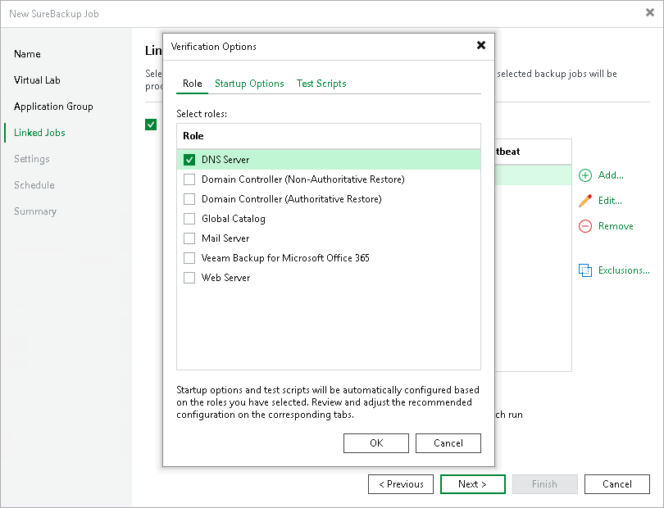Toggle the green checkbox in Linked Jobs page
Screen dimensions: 664x508
pyautogui.click(x=151, y=125)
